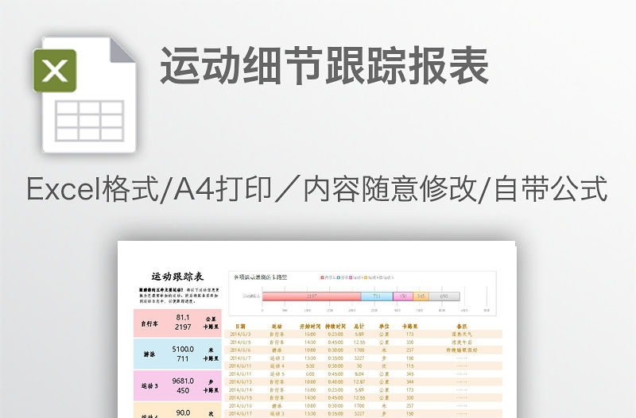636x418 pixels.
Task: Click the 2014/6/5 row note cell
Action: (462, 343)
